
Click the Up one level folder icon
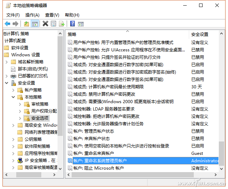pos(26,24)
